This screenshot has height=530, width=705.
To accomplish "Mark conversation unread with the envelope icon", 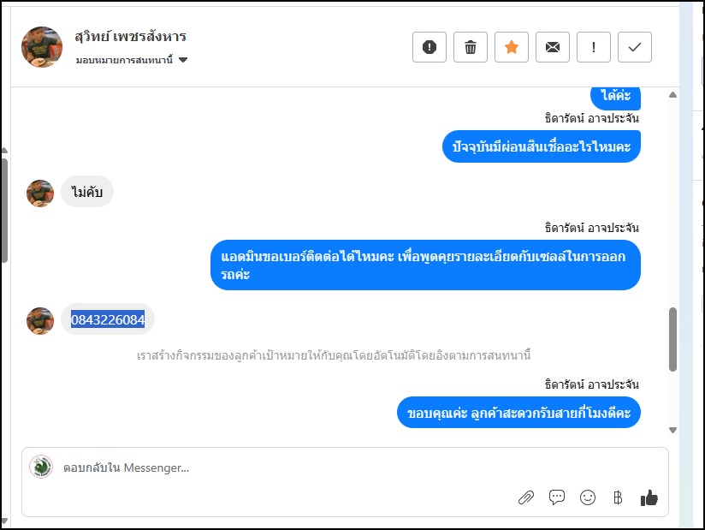I will [553, 47].
